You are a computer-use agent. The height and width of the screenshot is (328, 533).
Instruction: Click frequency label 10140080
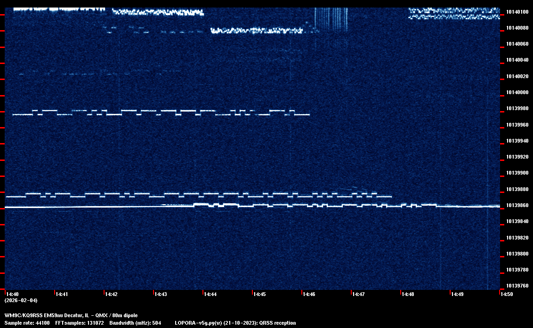(x=517, y=28)
